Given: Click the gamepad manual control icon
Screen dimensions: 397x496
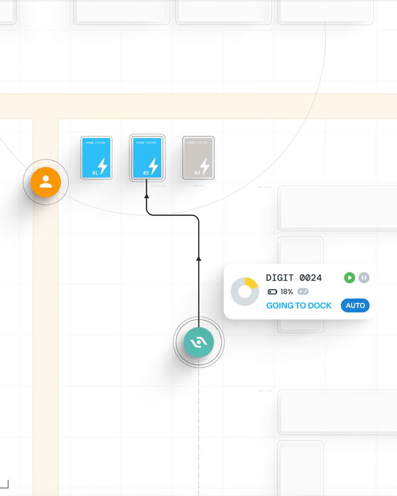Looking at the screenshot, I should pyautogui.click(x=303, y=291).
